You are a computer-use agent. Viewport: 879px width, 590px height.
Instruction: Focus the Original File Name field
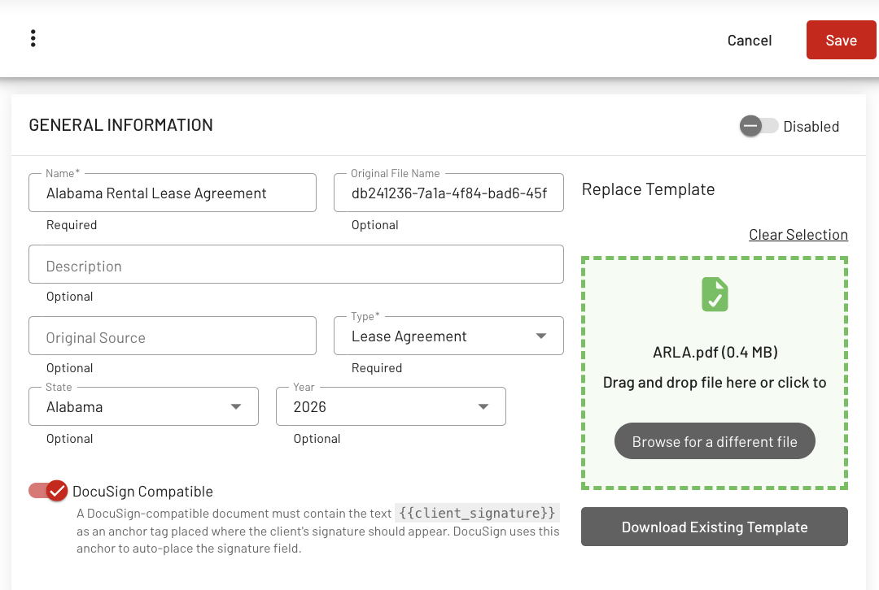[448, 193]
